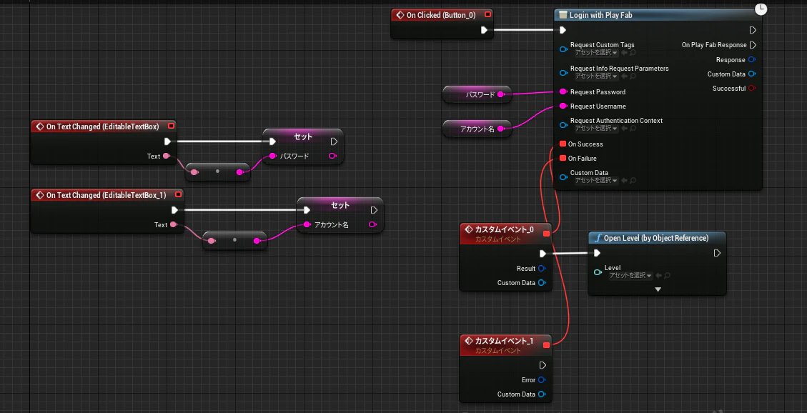Select the アカウント名 variable getter node
The image size is (807, 413).
click(x=477, y=129)
